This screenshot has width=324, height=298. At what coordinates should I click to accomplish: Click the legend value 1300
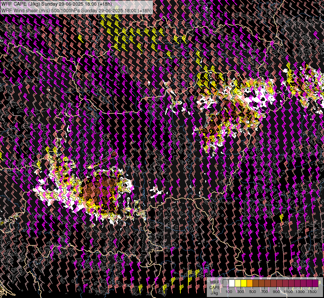300,292
